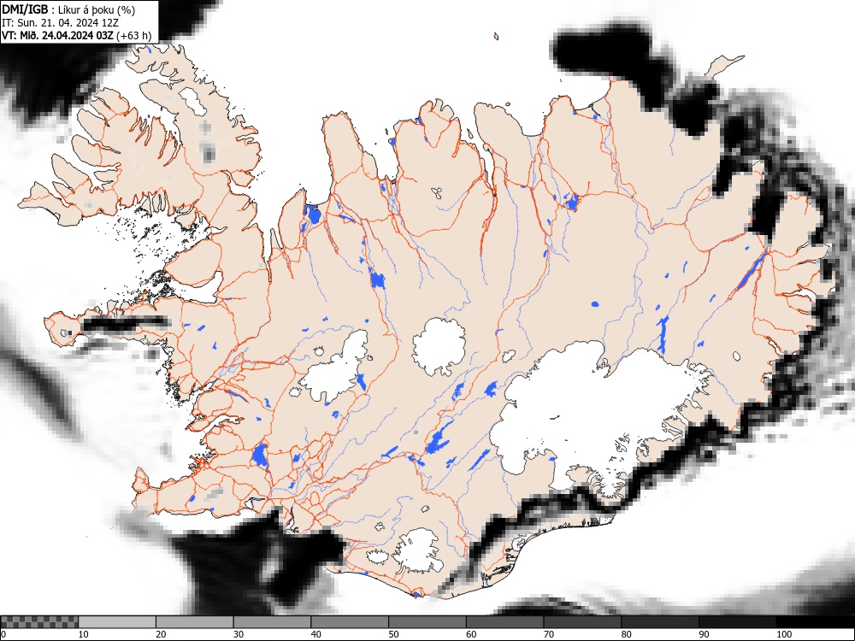Select the 80–90 near-black legend swatch
Screen dimensions: 855x641
click(x=660, y=622)
